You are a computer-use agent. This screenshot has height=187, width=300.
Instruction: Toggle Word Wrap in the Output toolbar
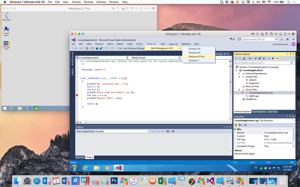point(173,131)
